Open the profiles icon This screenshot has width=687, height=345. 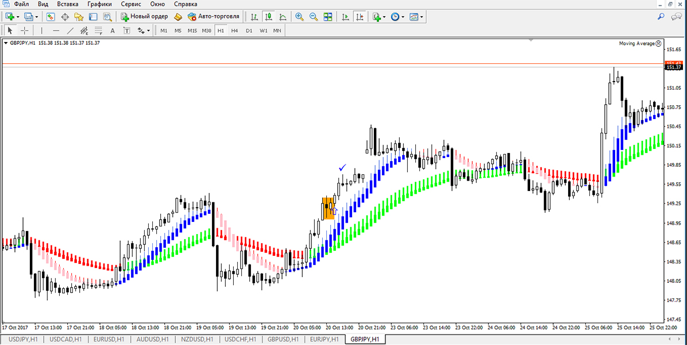coord(29,17)
